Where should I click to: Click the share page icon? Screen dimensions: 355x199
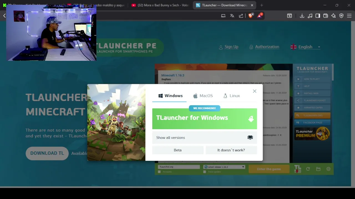click(241, 16)
